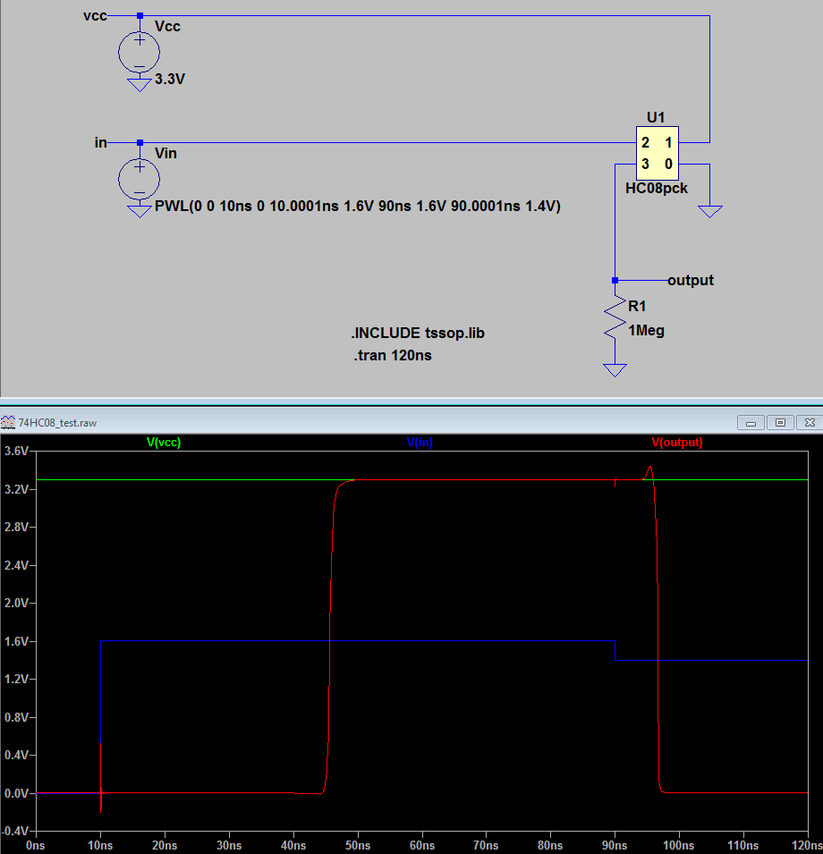Maximize the 74HC08_test.raw plot window
Viewport: 823px width, 854px height.
click(781, 423)
